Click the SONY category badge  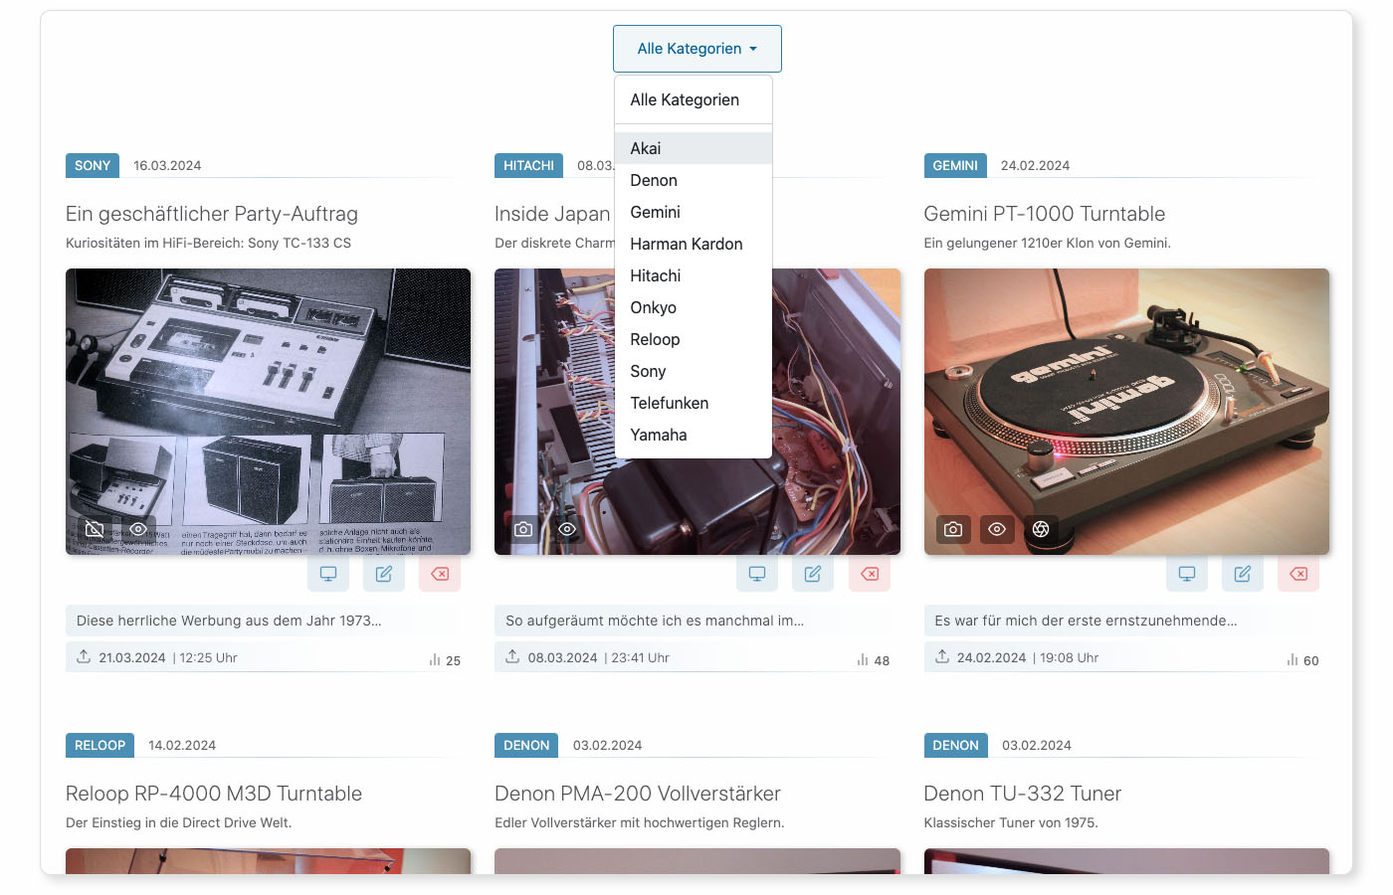tap(93, 165)
